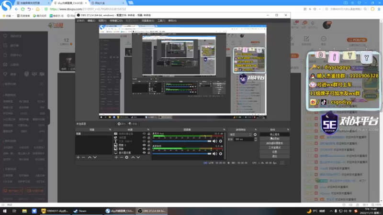
Task: Pop out the Audio Mixer dock panel
Action: pos(224,129)
